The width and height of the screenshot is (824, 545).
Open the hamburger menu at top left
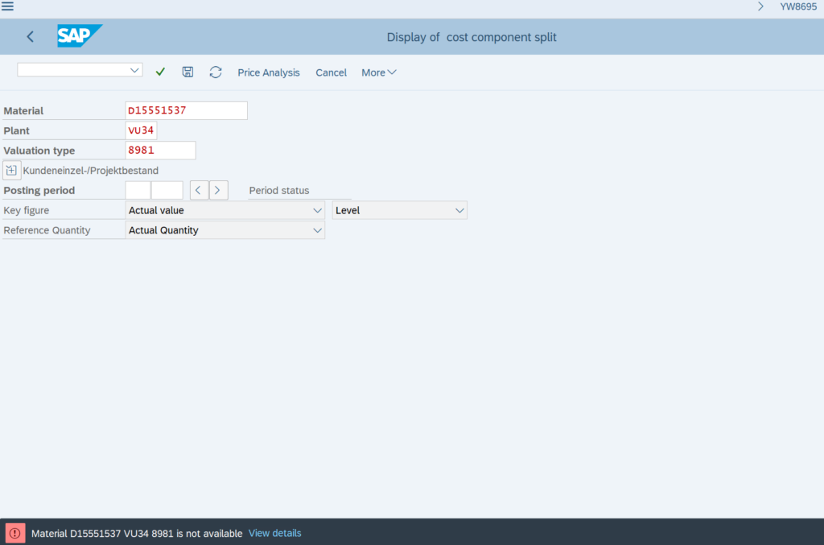(7, 6)
